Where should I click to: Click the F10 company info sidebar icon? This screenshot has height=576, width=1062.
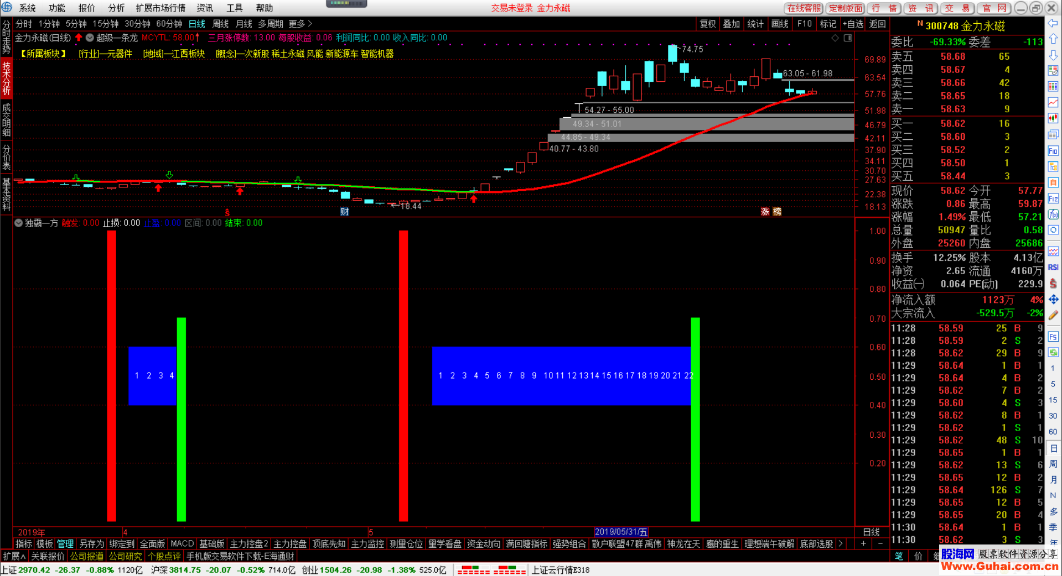tap(1053, 151)
